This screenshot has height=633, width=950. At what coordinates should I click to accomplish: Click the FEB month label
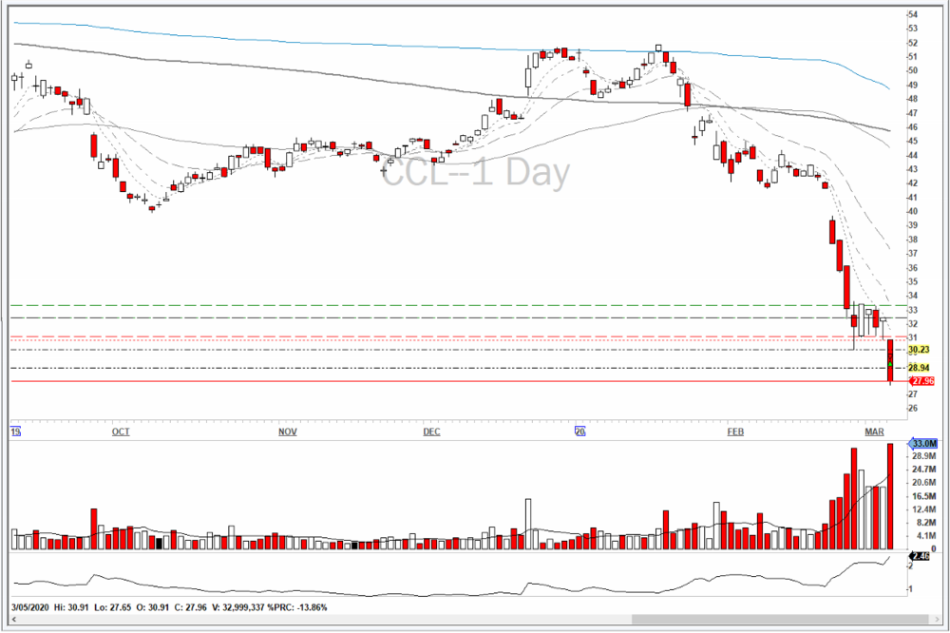pyautogui.click(x=735, y=432)
